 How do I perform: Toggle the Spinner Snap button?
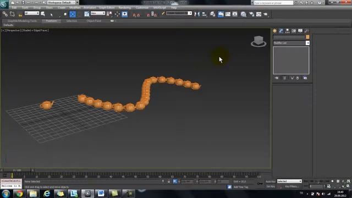click(x=154, y=14)
